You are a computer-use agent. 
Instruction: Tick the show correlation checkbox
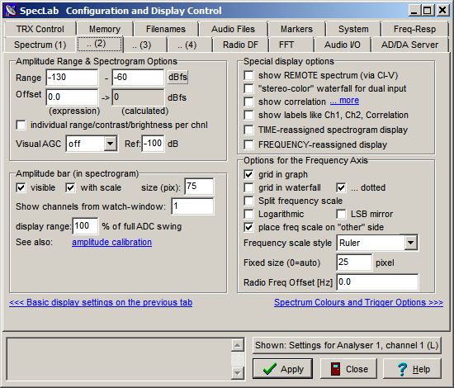point(248,102)
